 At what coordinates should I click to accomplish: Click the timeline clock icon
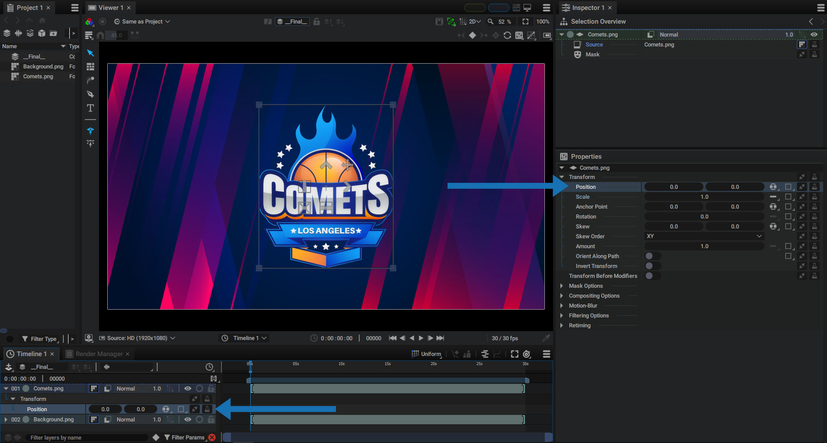(209, 367)
